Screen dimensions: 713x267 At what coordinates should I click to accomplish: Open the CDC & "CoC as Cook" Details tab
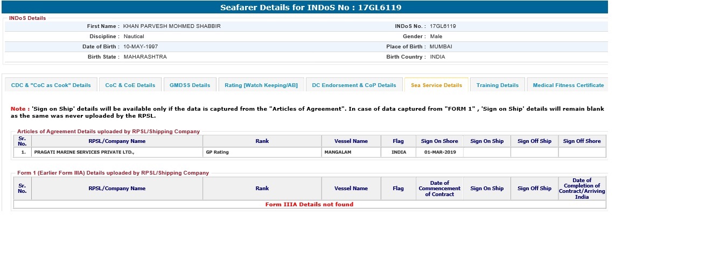tap(51, 85)
